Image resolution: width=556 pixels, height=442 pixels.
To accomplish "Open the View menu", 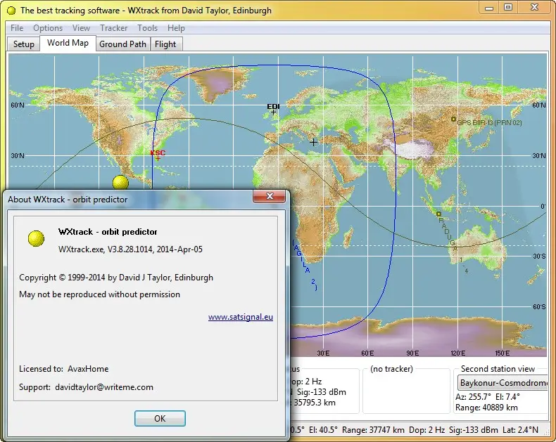I will click(81, 28).
